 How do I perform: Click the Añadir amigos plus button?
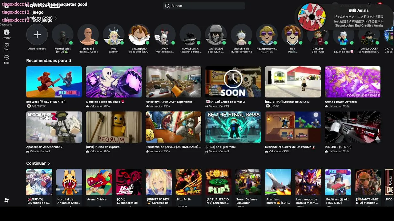click(x=37, y=35)
